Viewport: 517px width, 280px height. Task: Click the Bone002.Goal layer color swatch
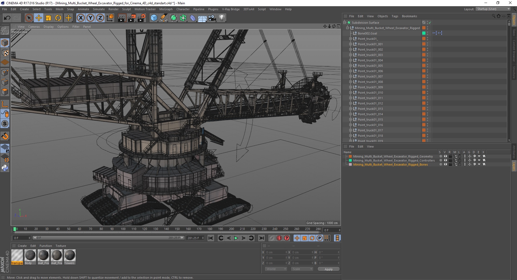click(x=424, y=33)
